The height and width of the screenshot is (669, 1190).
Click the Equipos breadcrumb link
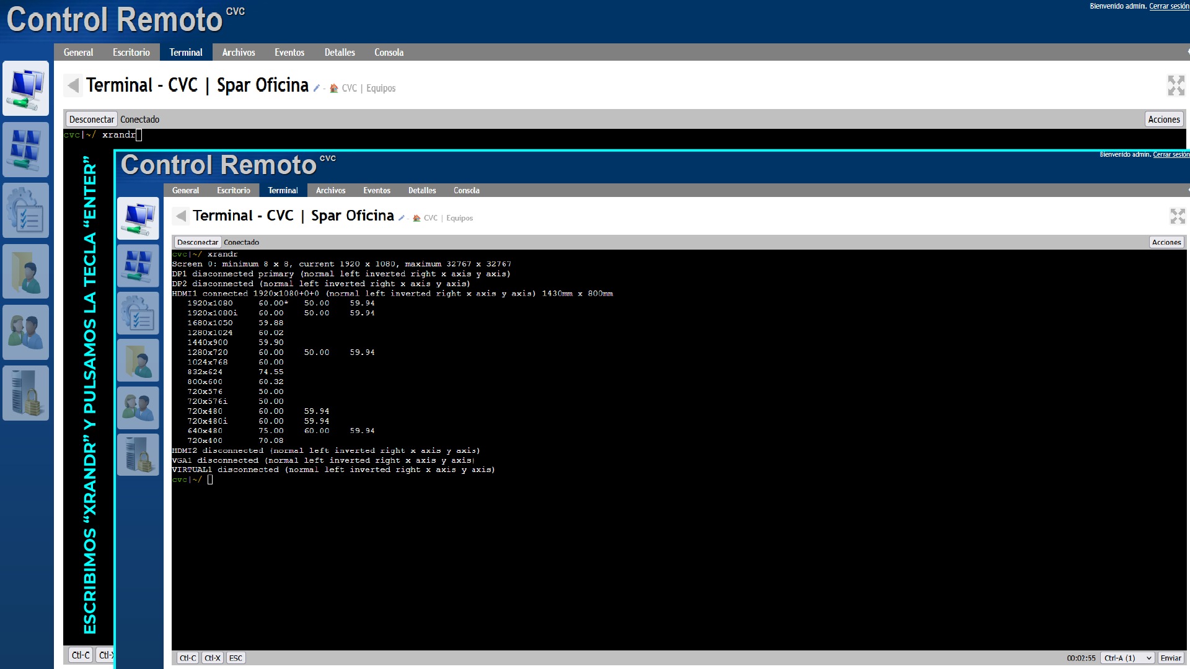point(381,89)
